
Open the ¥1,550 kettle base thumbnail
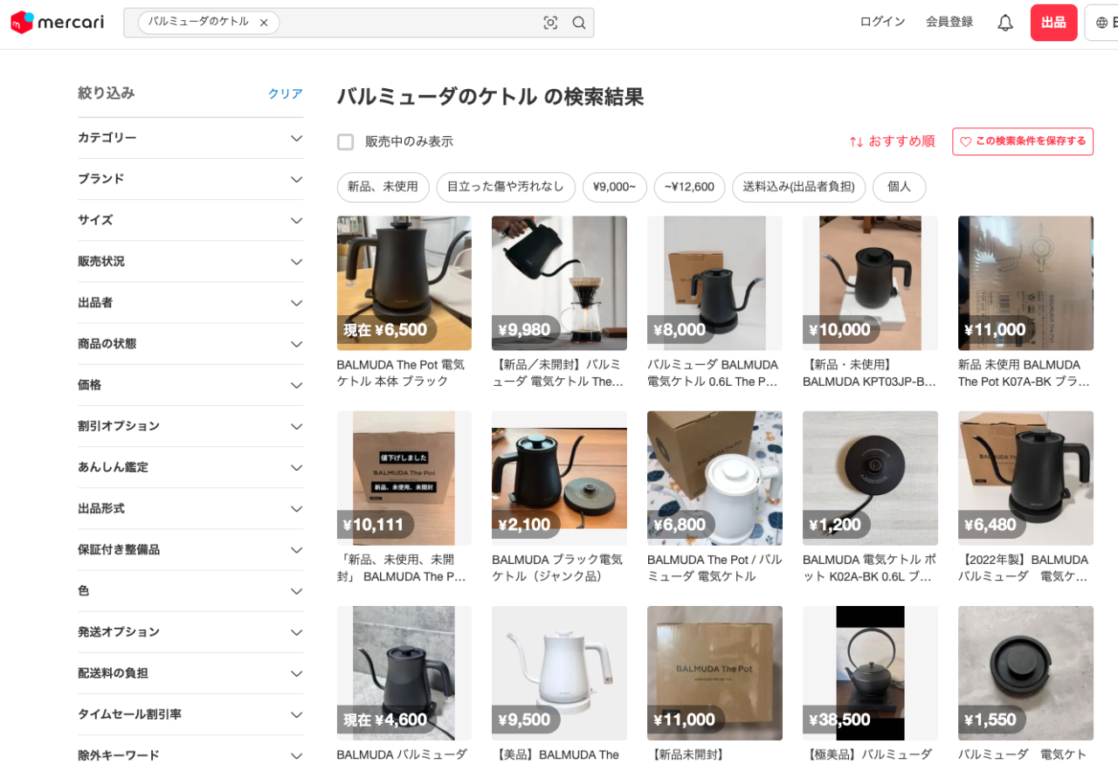click(x=1025, y=673)
